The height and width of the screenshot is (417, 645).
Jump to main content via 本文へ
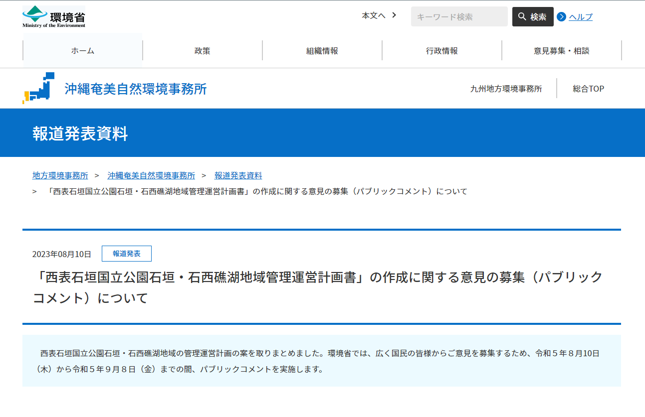pos(373,15)
